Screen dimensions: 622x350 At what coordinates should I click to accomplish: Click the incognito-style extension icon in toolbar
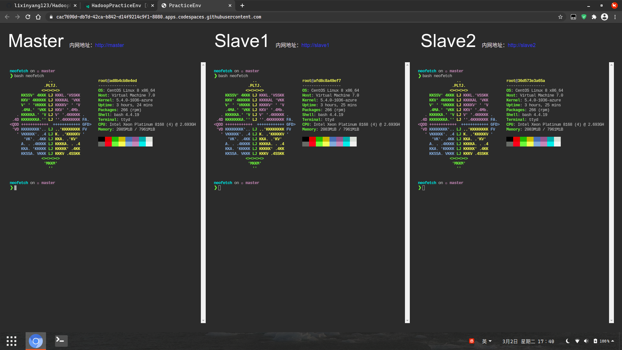[573, 17]
